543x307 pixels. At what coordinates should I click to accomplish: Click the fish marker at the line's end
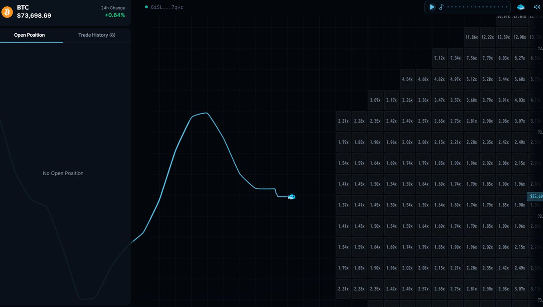pos(292,197)
